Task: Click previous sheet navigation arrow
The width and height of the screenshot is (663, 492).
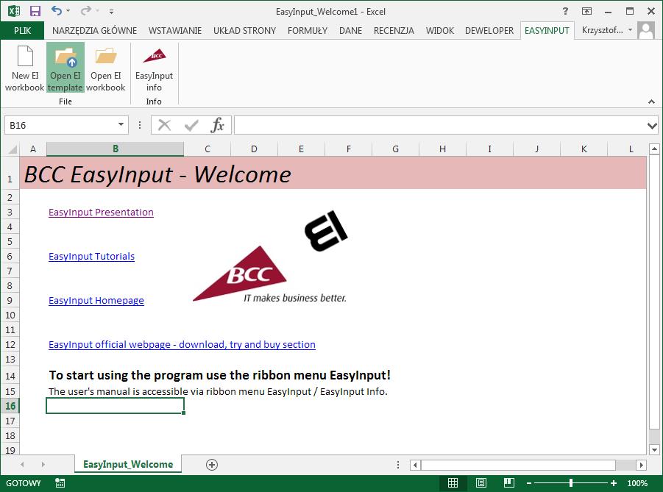Action: [x=22, y=465]
